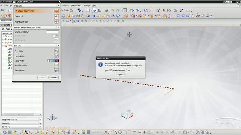Image resolution: width=241 pixels, height=135 pixels.
Task: Click the measure distance ruler icon
Action: click(188, 11)
